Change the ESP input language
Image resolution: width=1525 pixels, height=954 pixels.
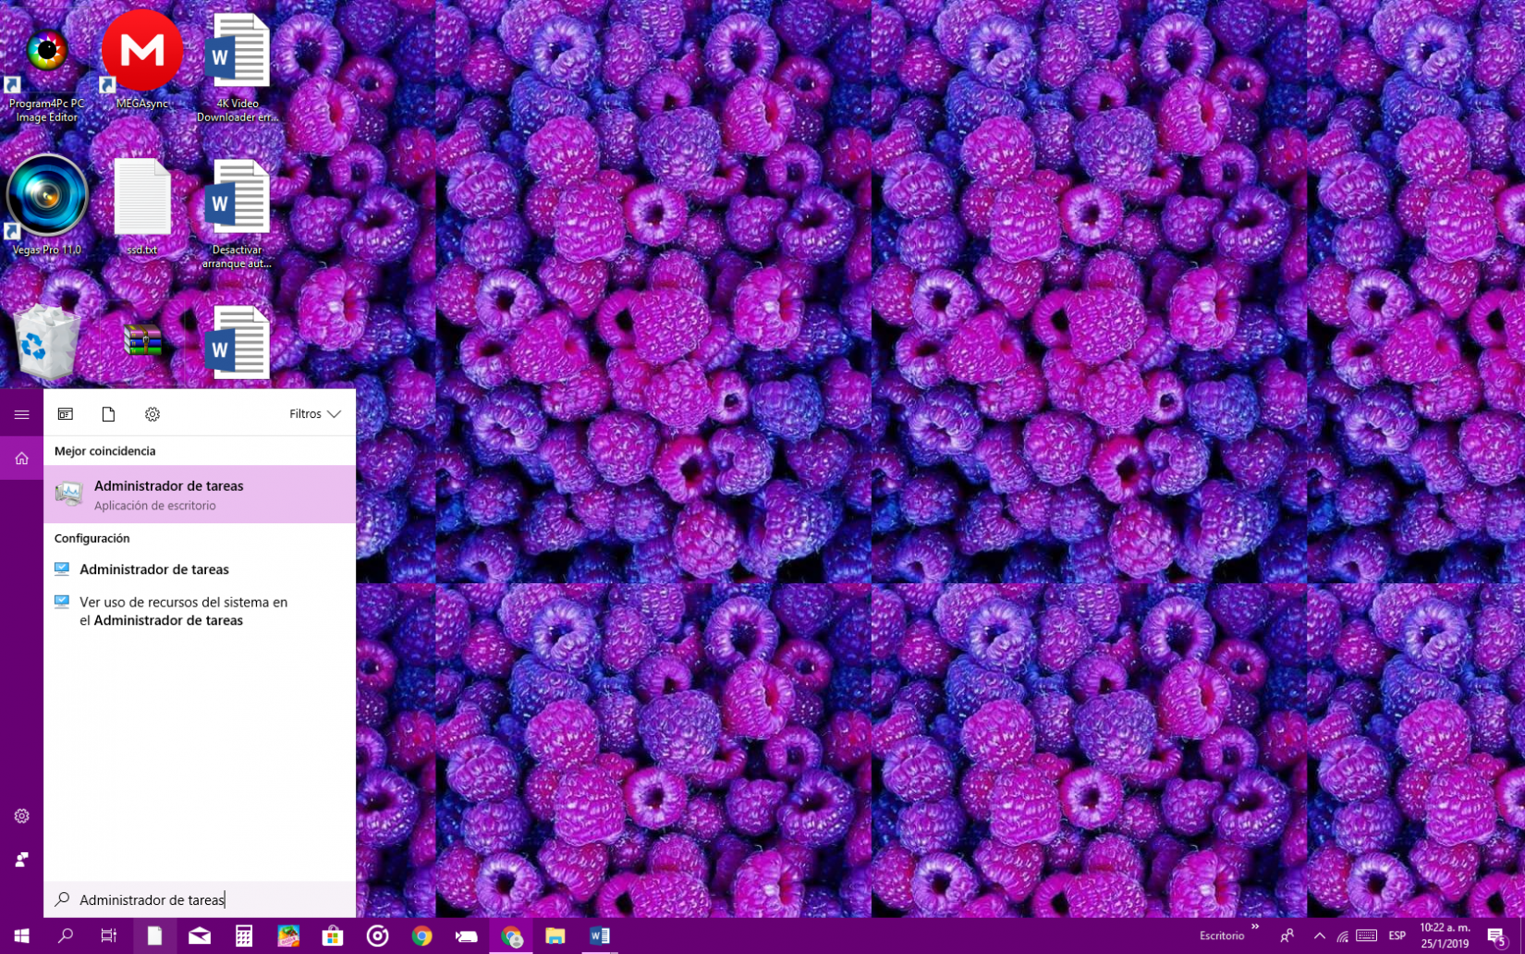tap(1397, 936)
